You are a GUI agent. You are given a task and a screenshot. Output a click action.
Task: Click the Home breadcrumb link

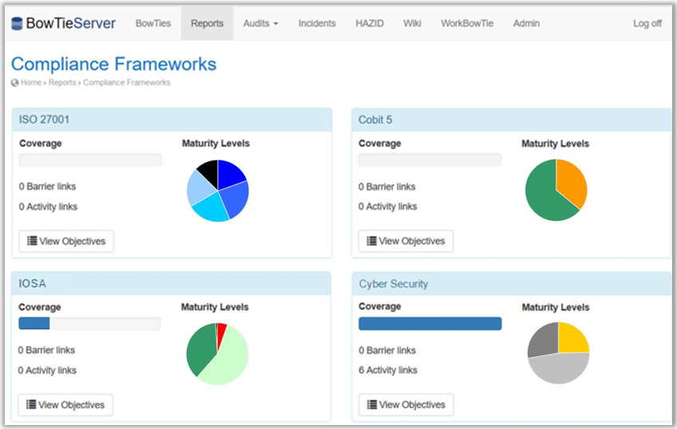pos(31,82)
